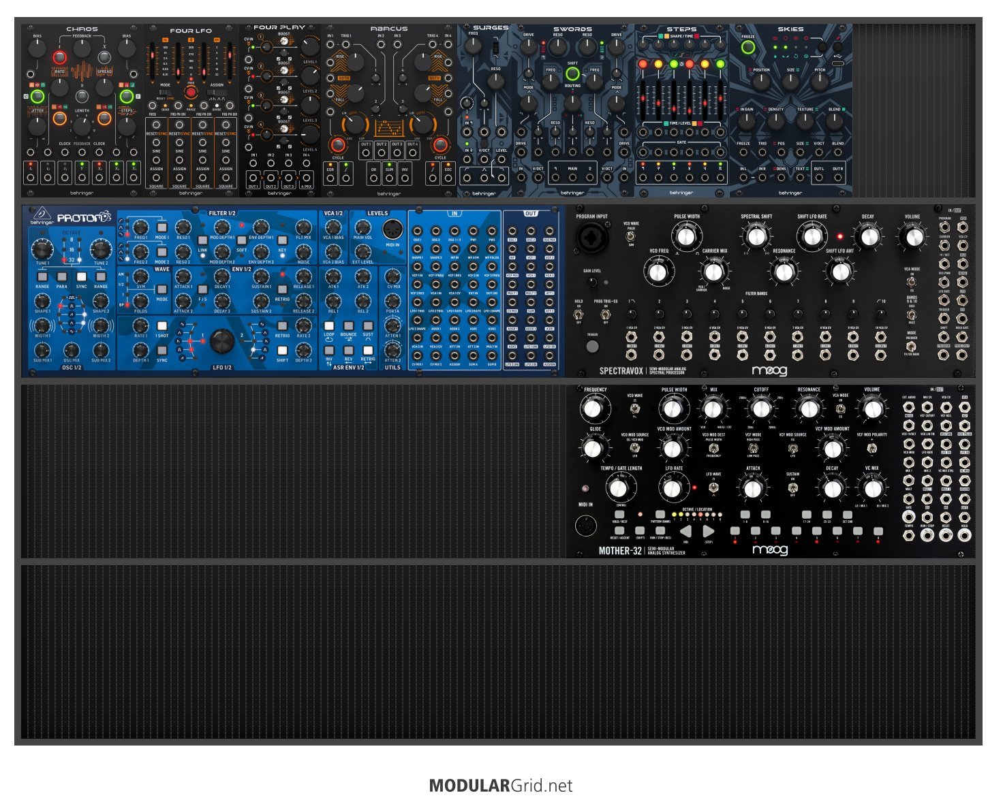This screenshot has width=1003, height=800.
Task: Click the Mother-32 EXT AUDIO patch jack
Action: 909,406
